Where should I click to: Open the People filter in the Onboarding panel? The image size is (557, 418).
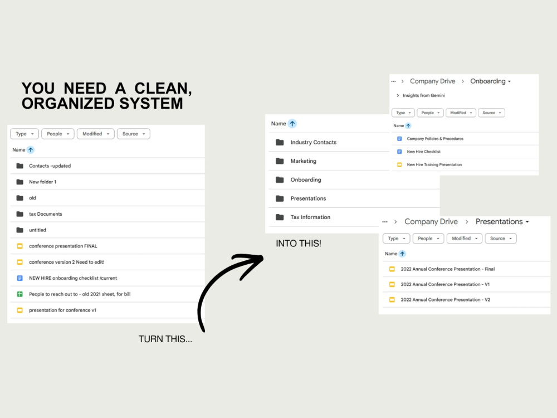430,113
